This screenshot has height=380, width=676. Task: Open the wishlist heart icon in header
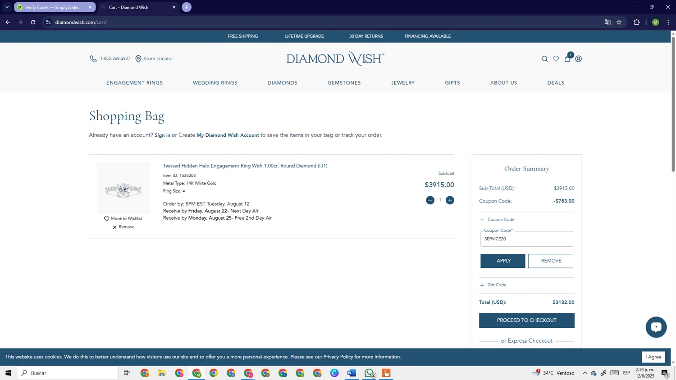click(x=556, y=59)
